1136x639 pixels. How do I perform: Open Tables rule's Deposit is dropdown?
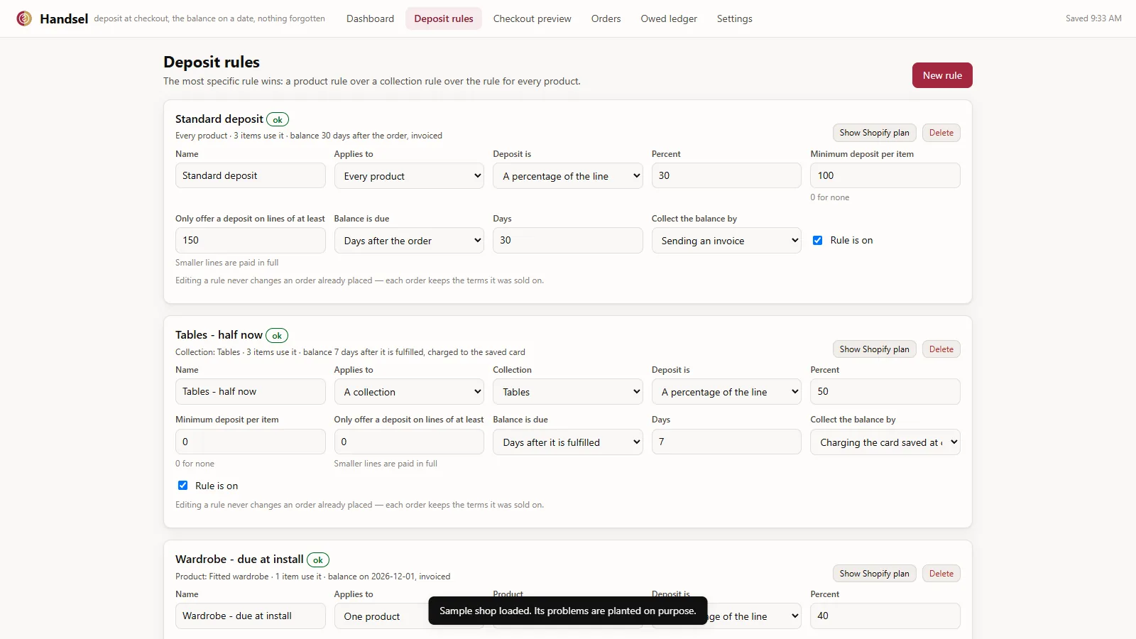coord(726,392)
